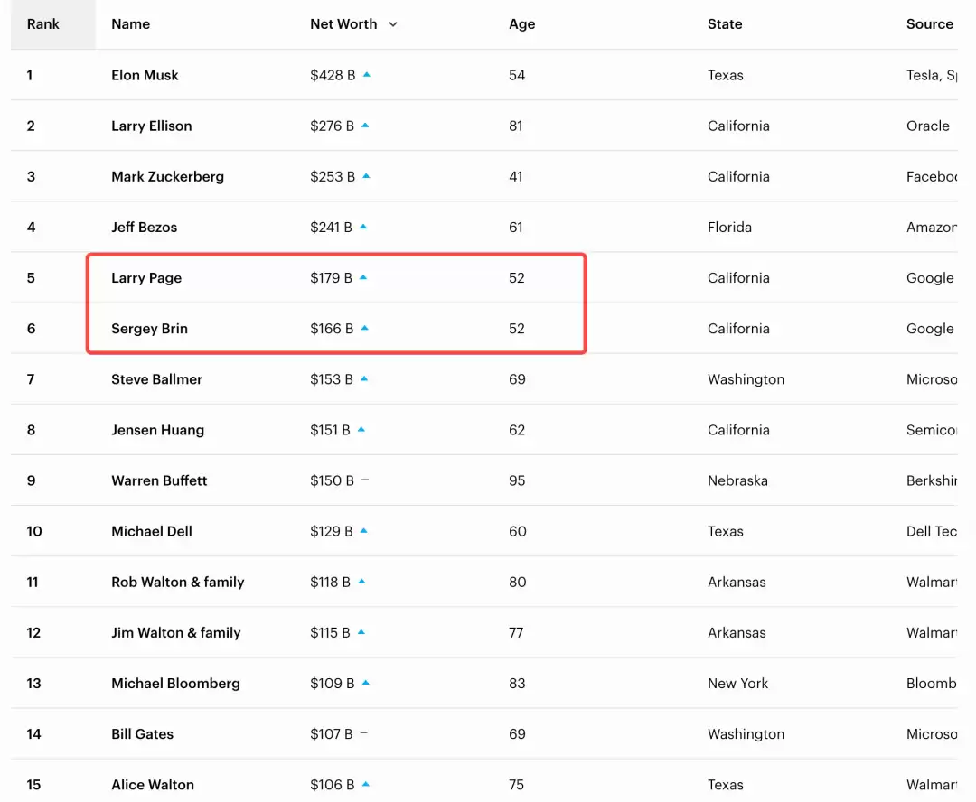Viewport: 976px width, 802px height.
Task: Select the Jensen Huang name link
Action: tap(157, 430)
